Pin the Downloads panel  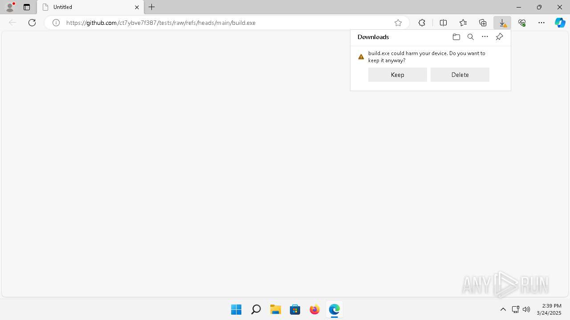(499, 37)
